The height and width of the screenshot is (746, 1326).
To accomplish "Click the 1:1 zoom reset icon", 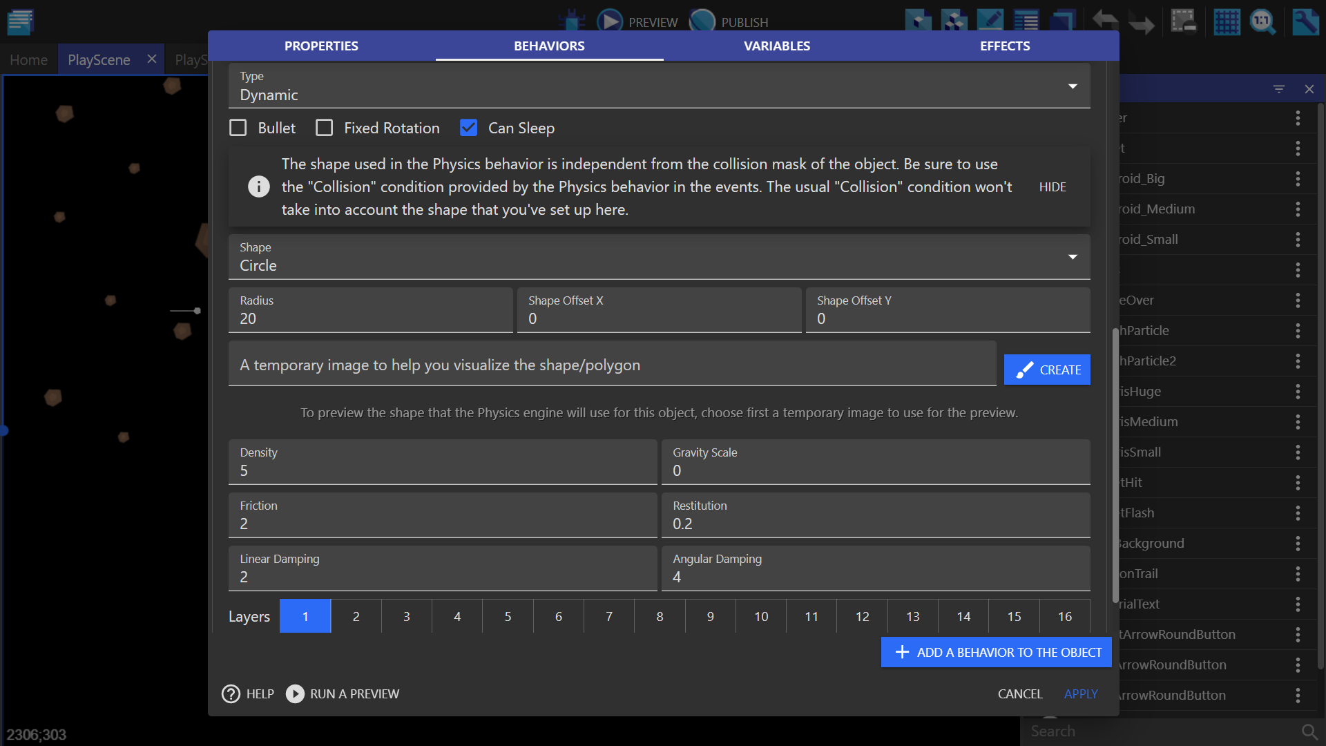I will [1262, 21].
